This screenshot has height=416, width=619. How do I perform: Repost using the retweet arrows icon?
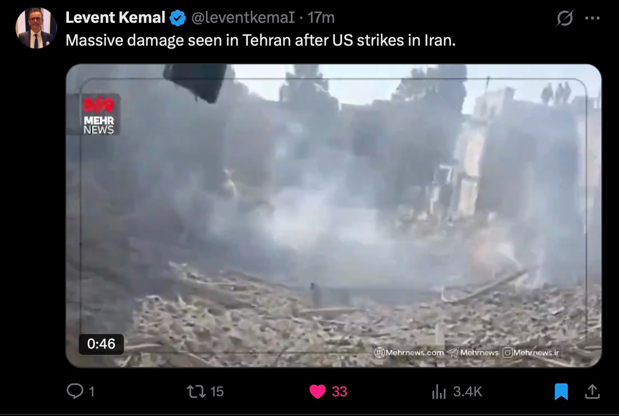196,392
